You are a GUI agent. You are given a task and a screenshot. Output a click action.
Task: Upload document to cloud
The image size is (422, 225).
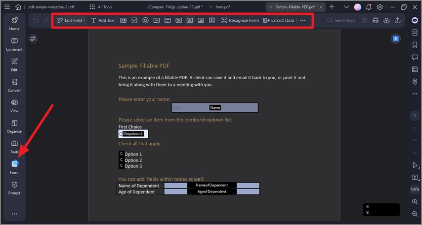[386, 20]
